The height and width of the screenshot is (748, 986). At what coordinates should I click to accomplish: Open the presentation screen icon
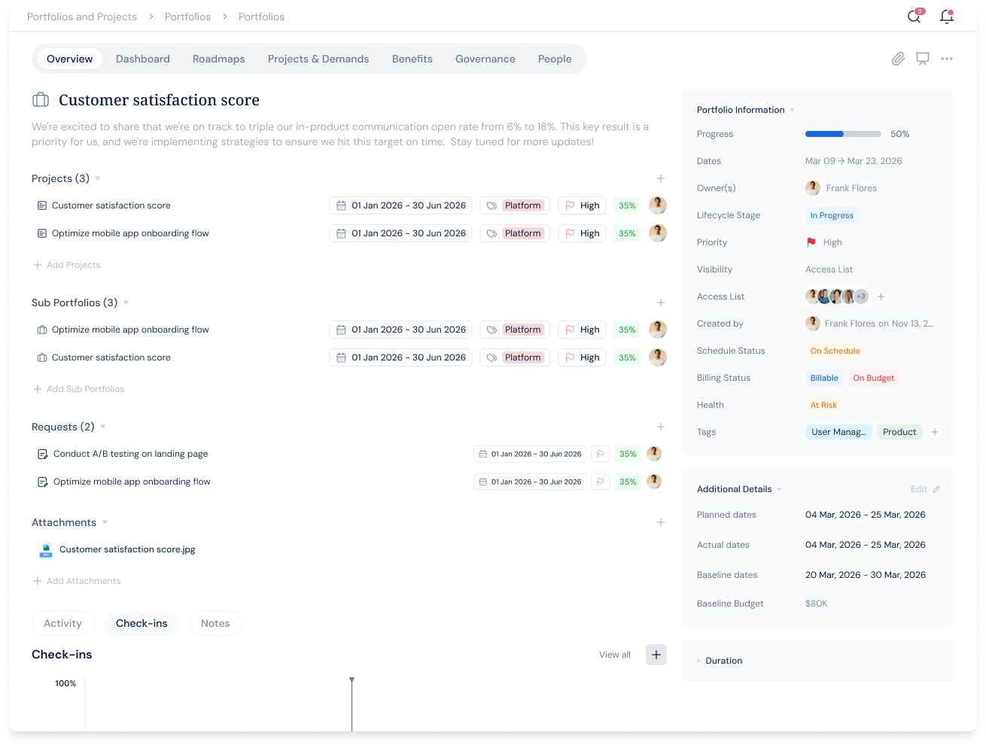point(923,59)
